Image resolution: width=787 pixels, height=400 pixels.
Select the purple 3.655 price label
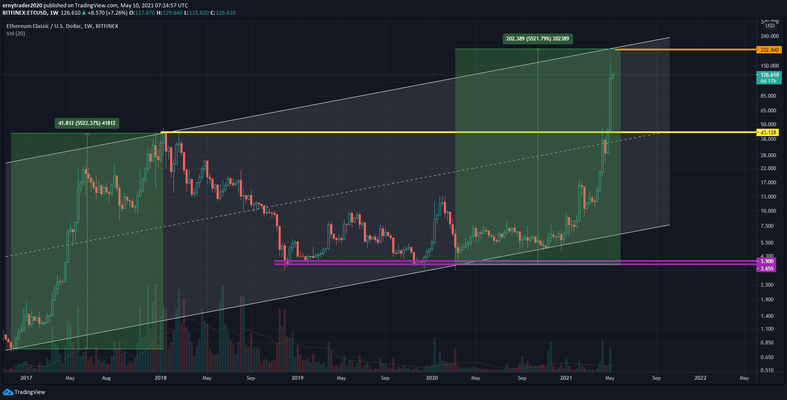pyautogui.click(x=766, y=269)
